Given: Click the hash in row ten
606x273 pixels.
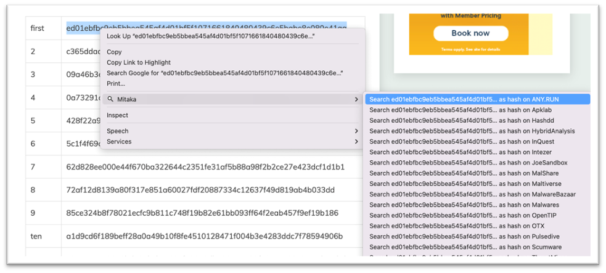Looking at the screenshot, I should pyautogui.click(x=204, y=236).
